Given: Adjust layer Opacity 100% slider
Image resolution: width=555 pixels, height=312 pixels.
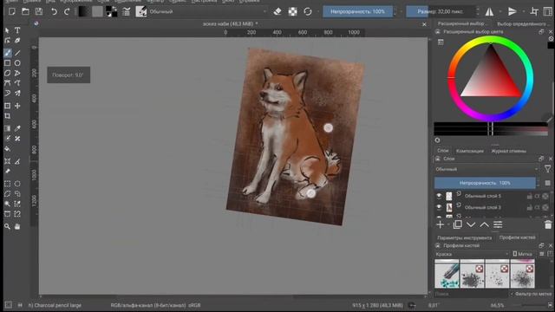Looking at the screenshot, I should coord(485,183).
